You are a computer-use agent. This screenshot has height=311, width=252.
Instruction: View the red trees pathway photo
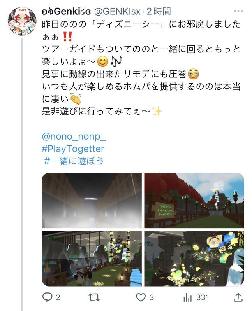(194, 200)
